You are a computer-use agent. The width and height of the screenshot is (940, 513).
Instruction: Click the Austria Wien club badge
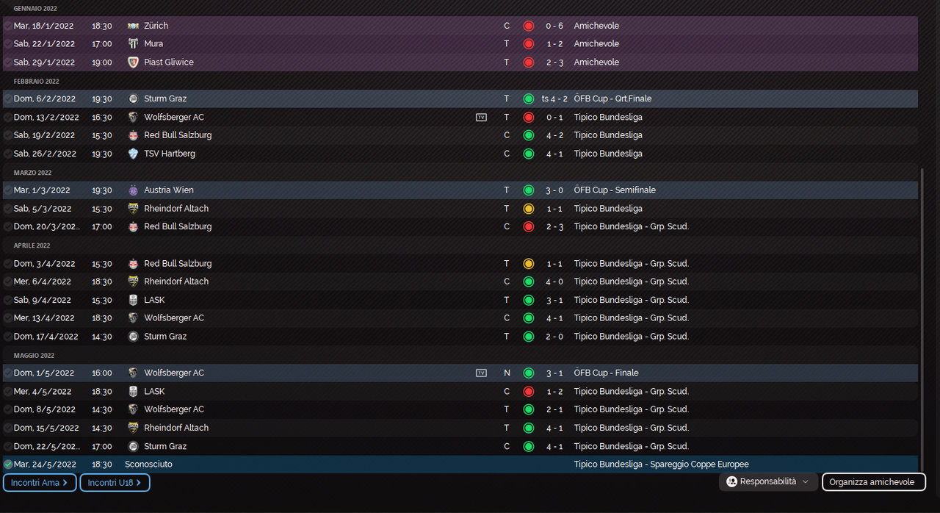coord(133,190)
